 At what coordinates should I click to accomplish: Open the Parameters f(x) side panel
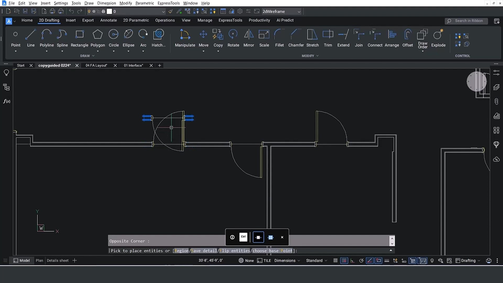click(x=7, y=101)
